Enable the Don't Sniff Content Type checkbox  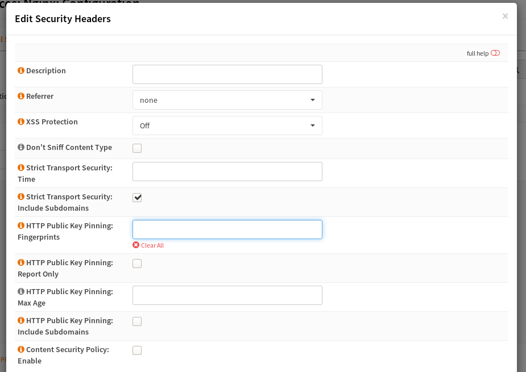(137, 147)
